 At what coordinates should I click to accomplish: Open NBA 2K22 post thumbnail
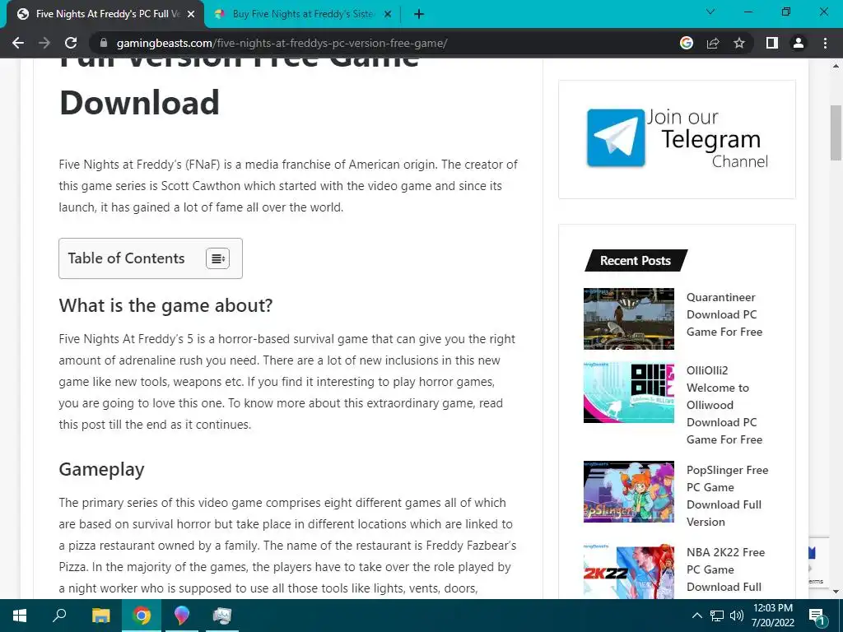628,571
